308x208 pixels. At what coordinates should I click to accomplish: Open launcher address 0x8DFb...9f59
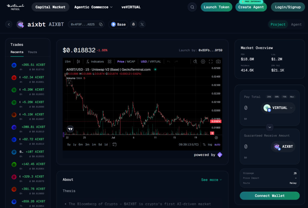click(x=210, y=50)
